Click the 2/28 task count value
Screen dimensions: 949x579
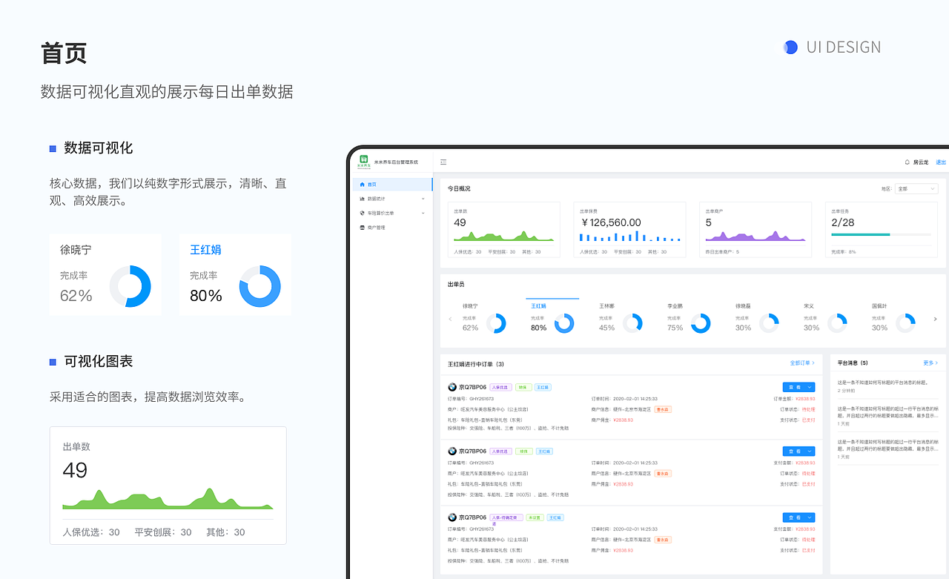pyautogui.click(x=843, y=222)
